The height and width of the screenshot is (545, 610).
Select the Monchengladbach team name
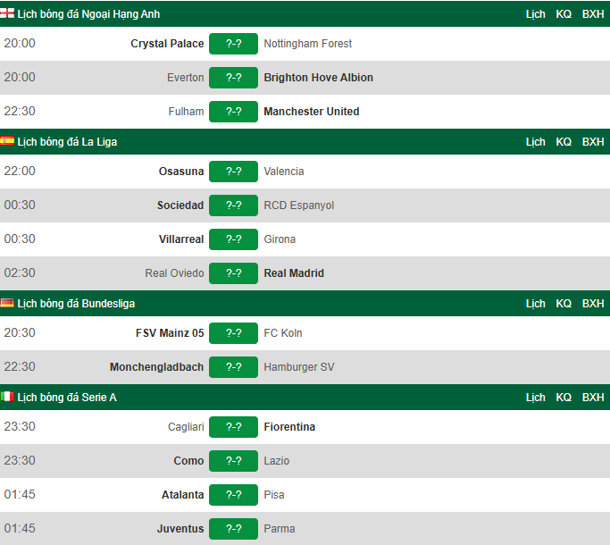[x=156, y=367]
